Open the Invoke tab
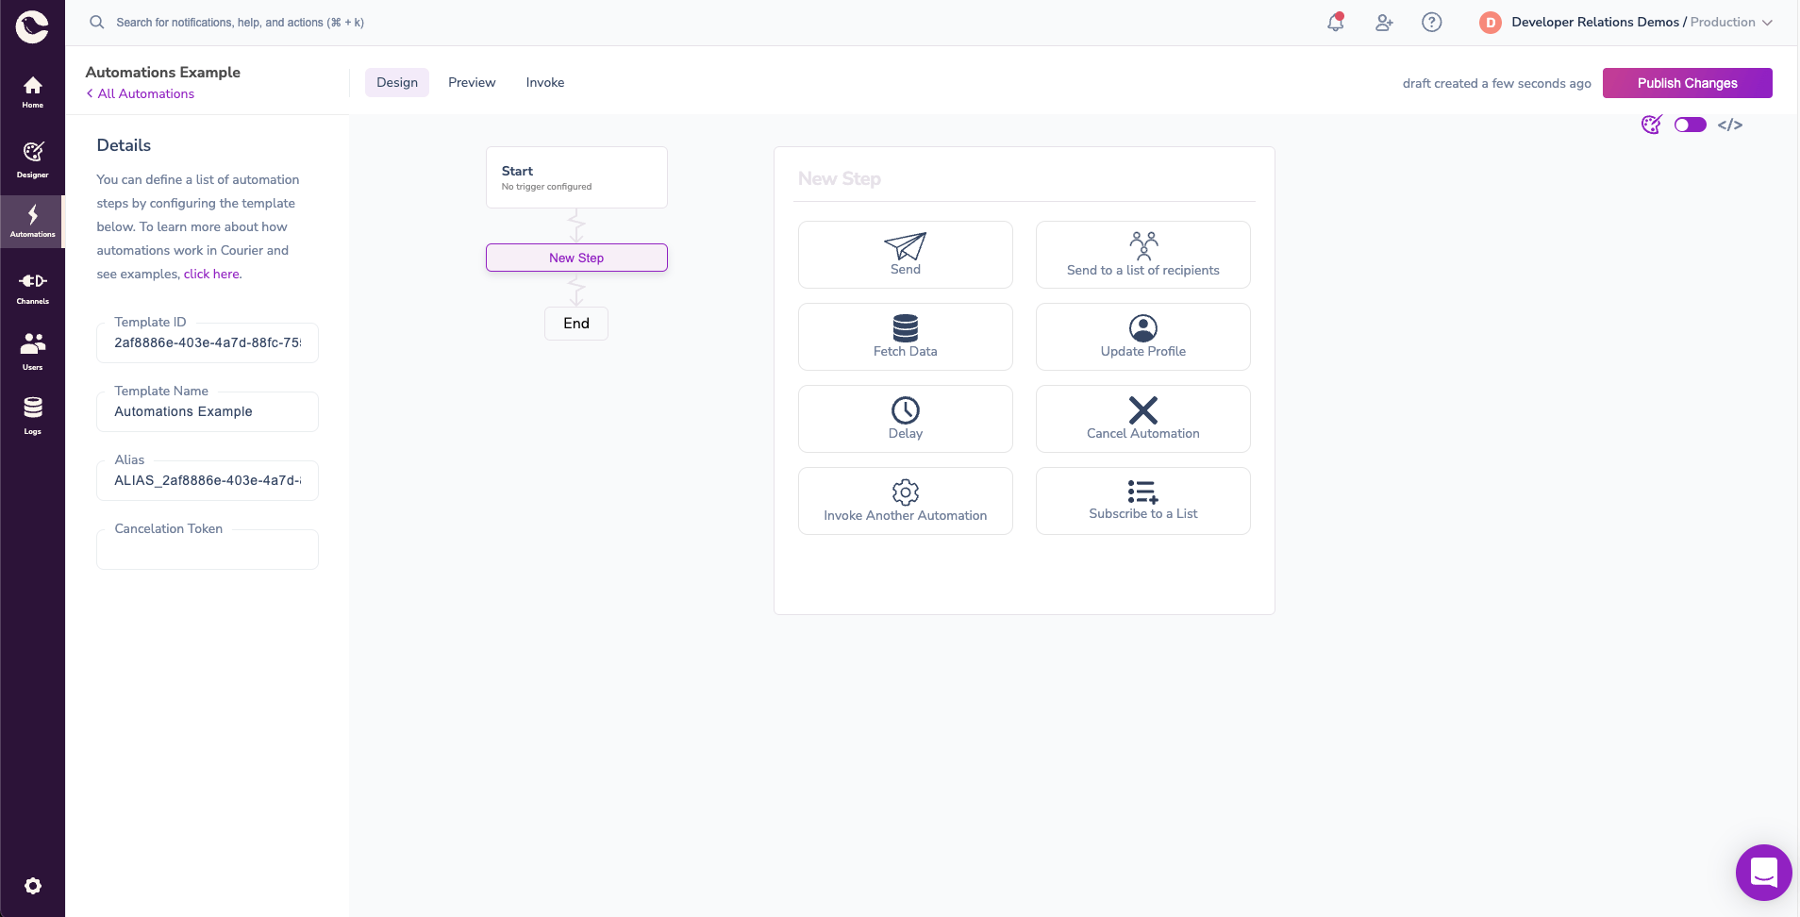The width and height of the screenshot is (1800, 917). 544,82
